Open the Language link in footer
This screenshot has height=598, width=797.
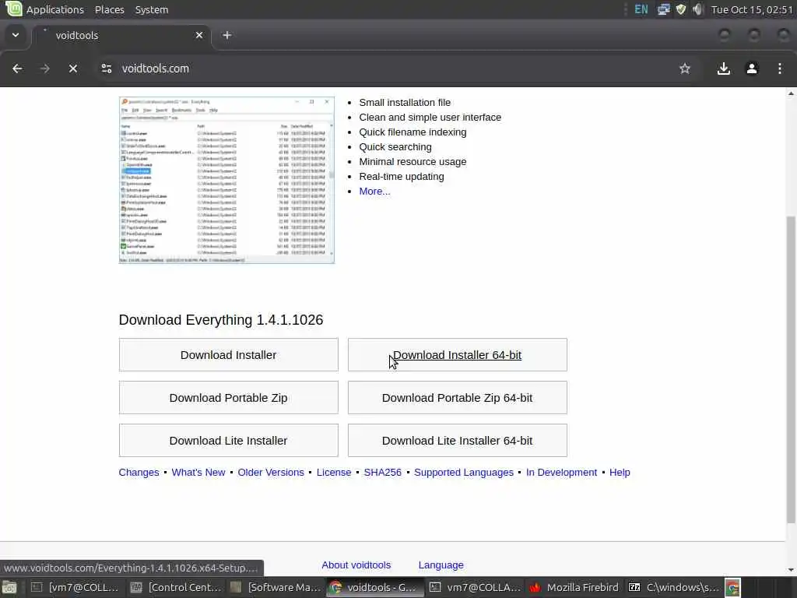tap(441, 565)
